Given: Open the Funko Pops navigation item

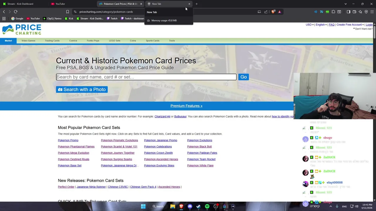Looking at the screenshot, I should [93, 41].
